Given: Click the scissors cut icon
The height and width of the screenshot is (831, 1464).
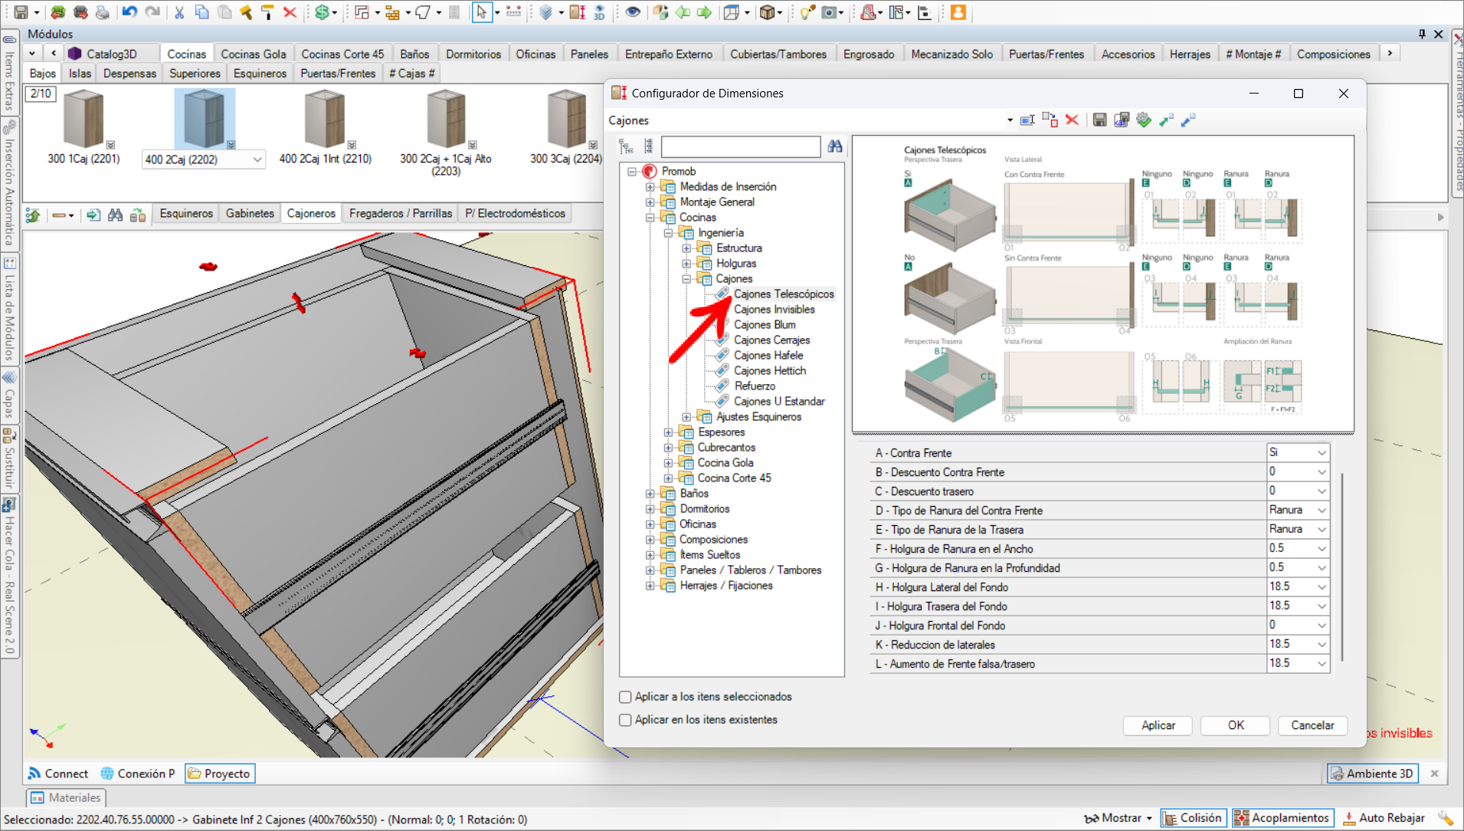Looking at the screenshot, I should tap(178, 12).
